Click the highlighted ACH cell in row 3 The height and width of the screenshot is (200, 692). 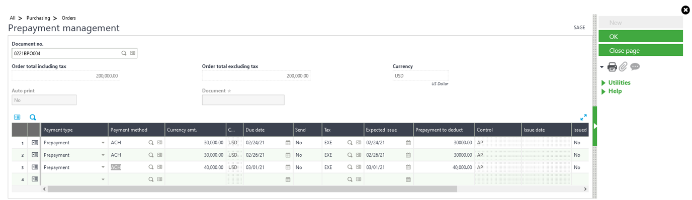point(116,167)
